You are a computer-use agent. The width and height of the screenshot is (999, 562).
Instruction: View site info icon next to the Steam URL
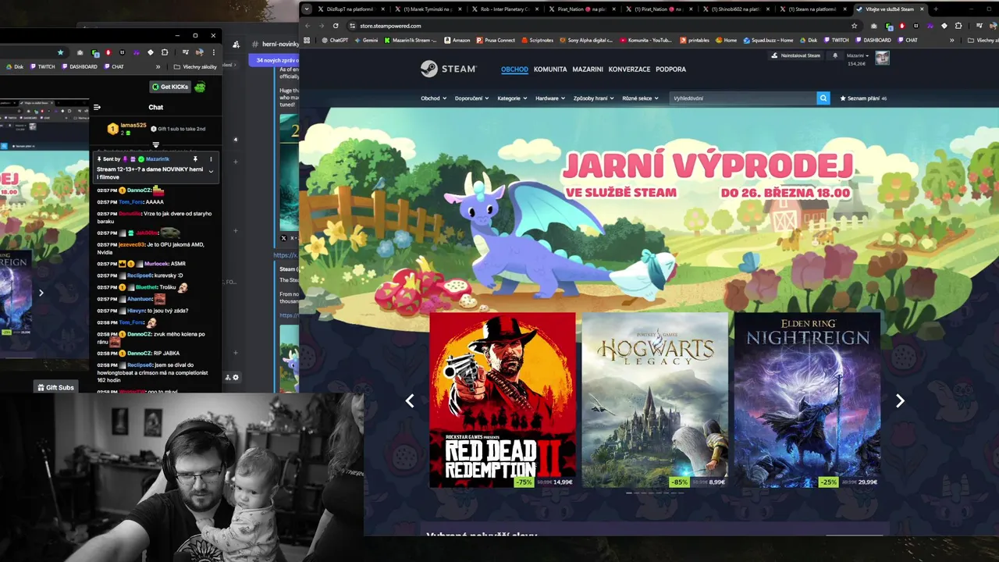(353, 26)
